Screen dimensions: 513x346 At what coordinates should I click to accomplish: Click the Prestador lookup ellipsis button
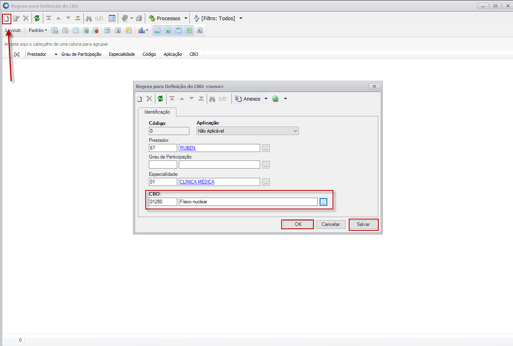(266, 148)
